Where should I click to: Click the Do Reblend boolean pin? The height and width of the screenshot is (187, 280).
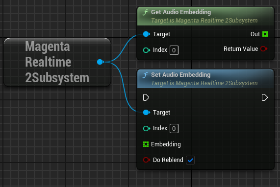[x=147, y=160]
